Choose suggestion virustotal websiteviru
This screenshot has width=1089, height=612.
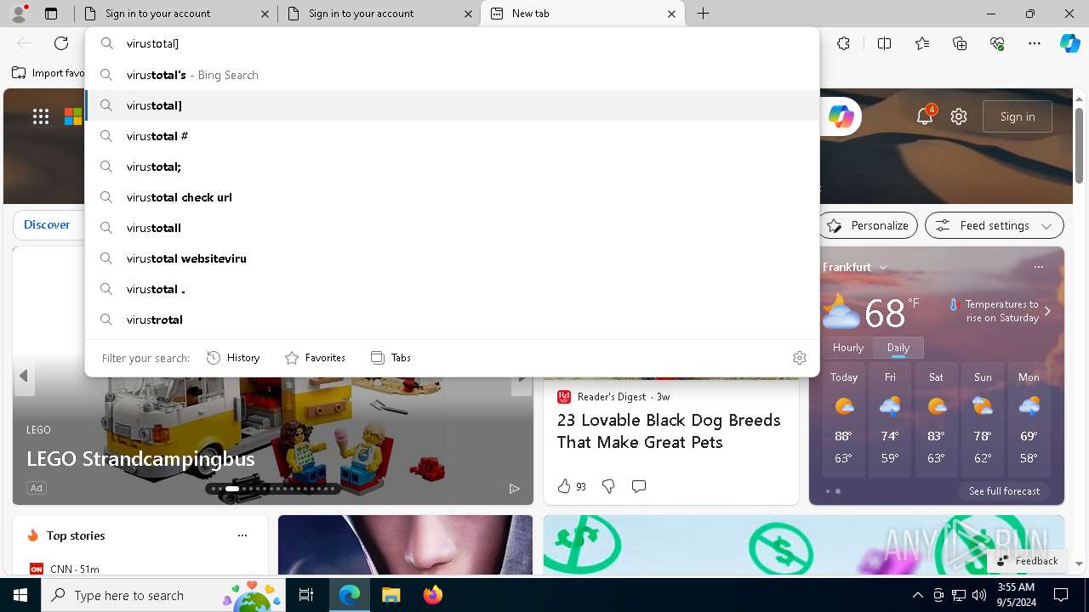tap(453, 258)
